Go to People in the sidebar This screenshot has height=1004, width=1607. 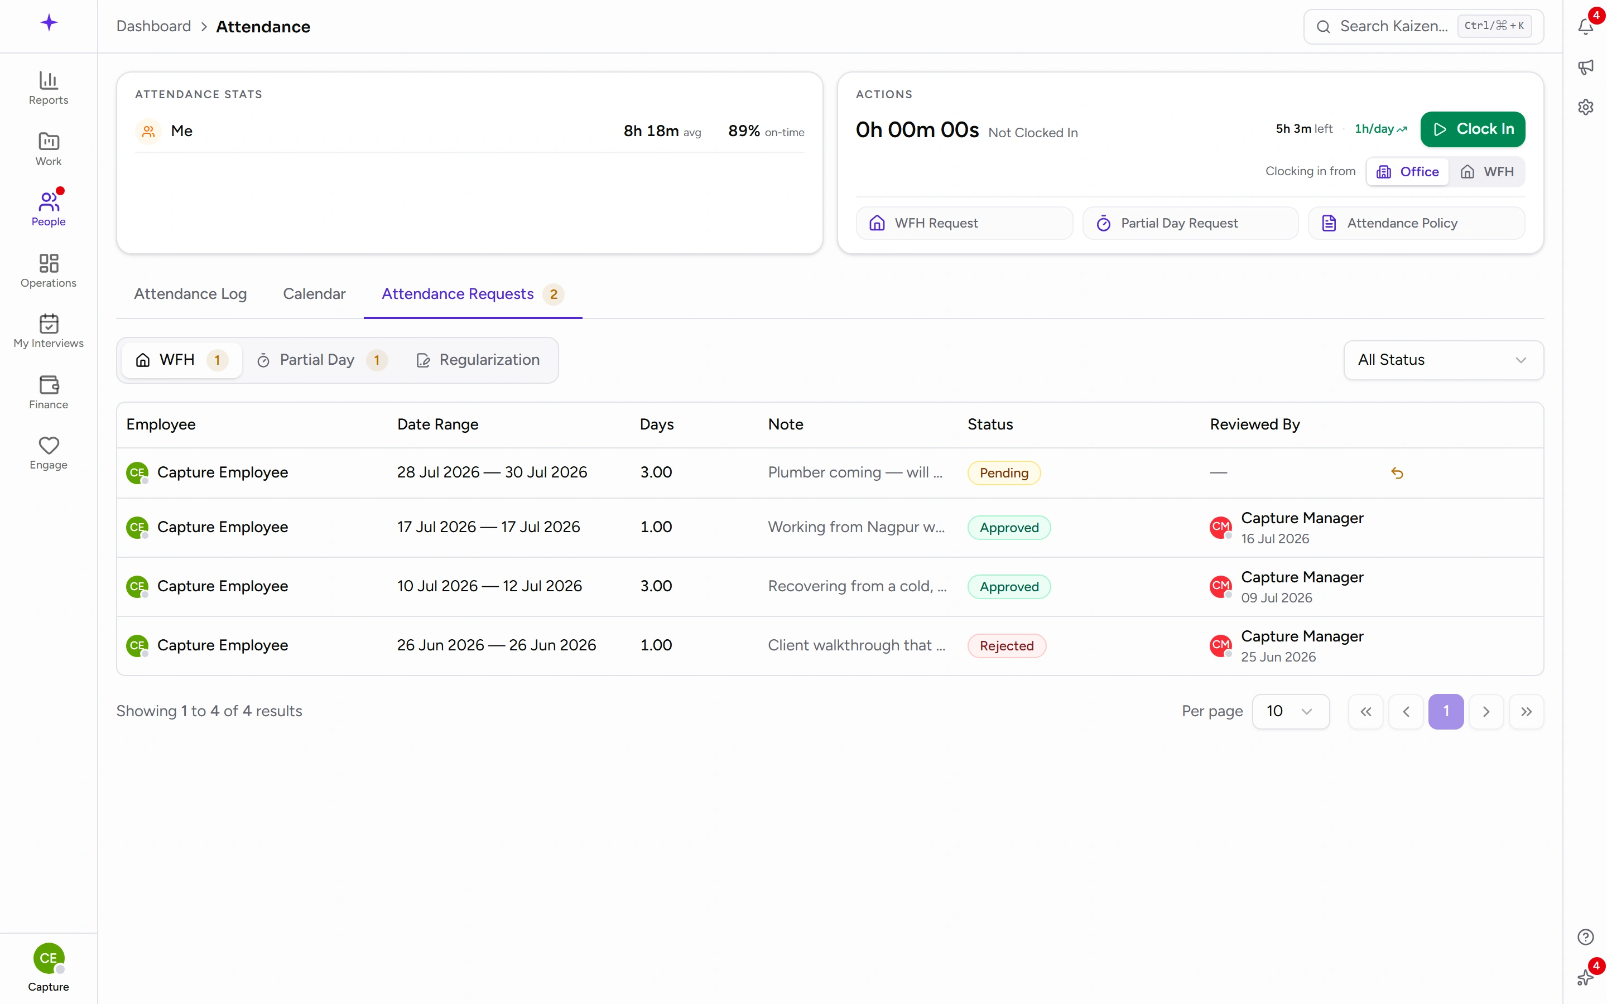click(49, 209)
